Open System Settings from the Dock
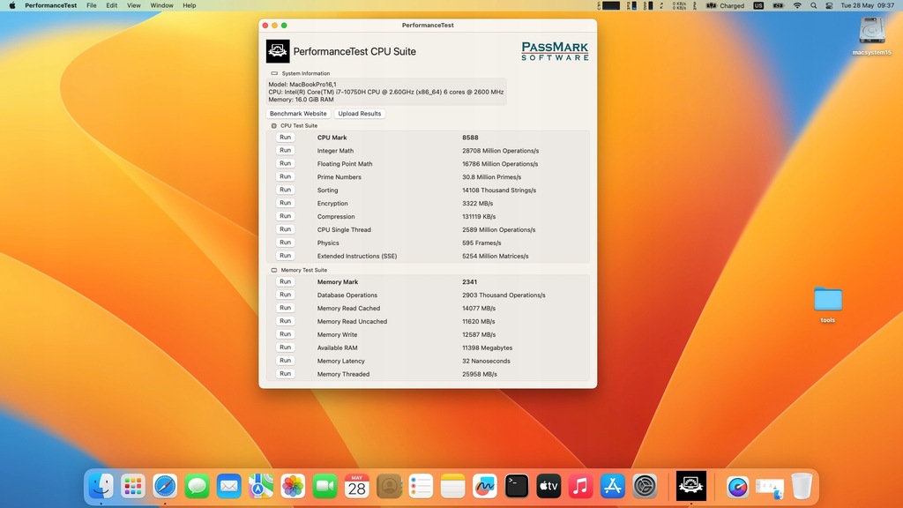Screen dimensions: 903x508 pyautogui.click(x=646, y=486)
